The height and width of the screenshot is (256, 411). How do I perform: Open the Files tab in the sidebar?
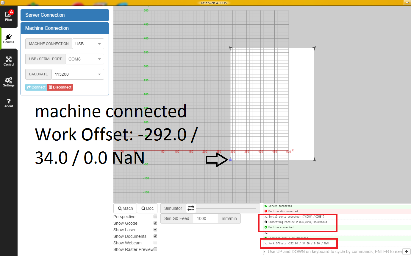click(x=8, y=16)
